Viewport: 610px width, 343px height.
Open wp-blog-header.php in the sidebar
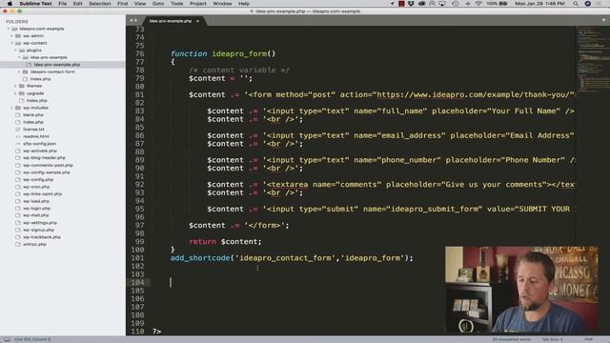click(44, 158)
